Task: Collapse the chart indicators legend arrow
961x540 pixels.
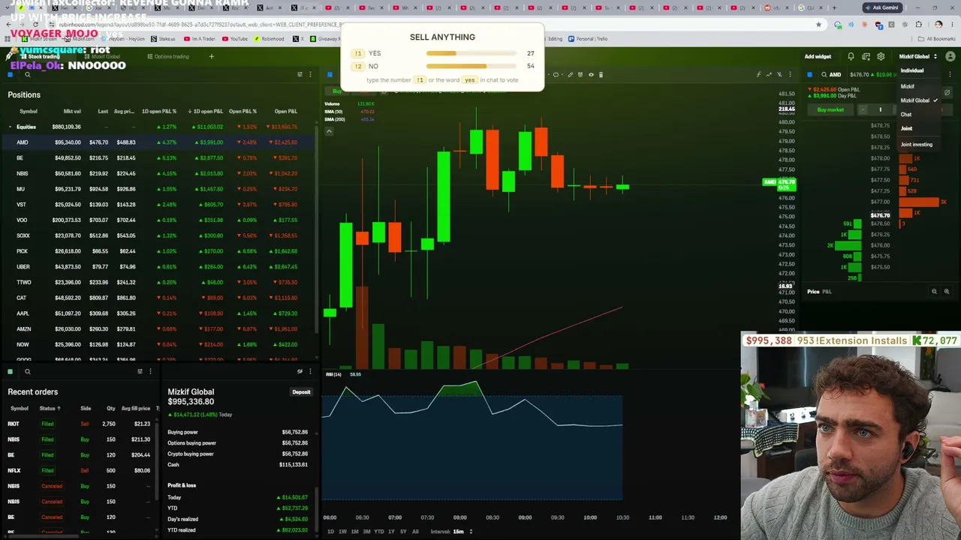Action: click(x=329, y=131)
